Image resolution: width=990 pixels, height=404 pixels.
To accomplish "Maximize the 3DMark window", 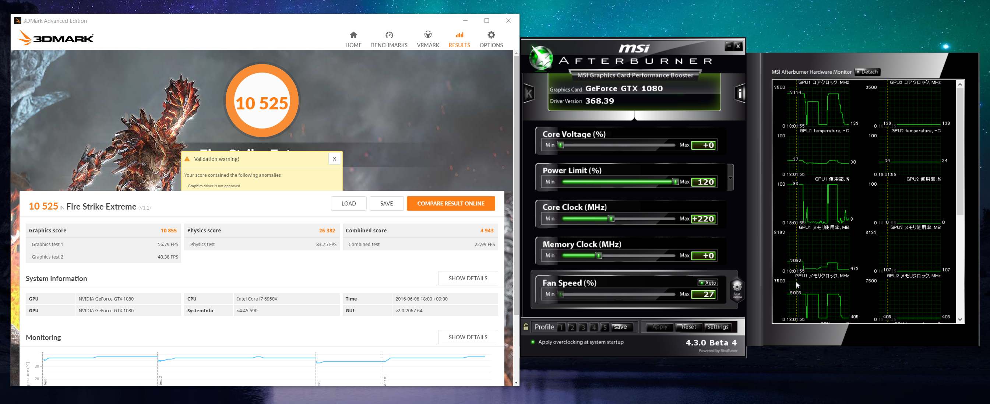I will click(x=487, y=21).
